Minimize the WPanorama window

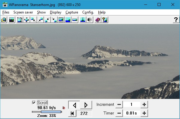146,5
